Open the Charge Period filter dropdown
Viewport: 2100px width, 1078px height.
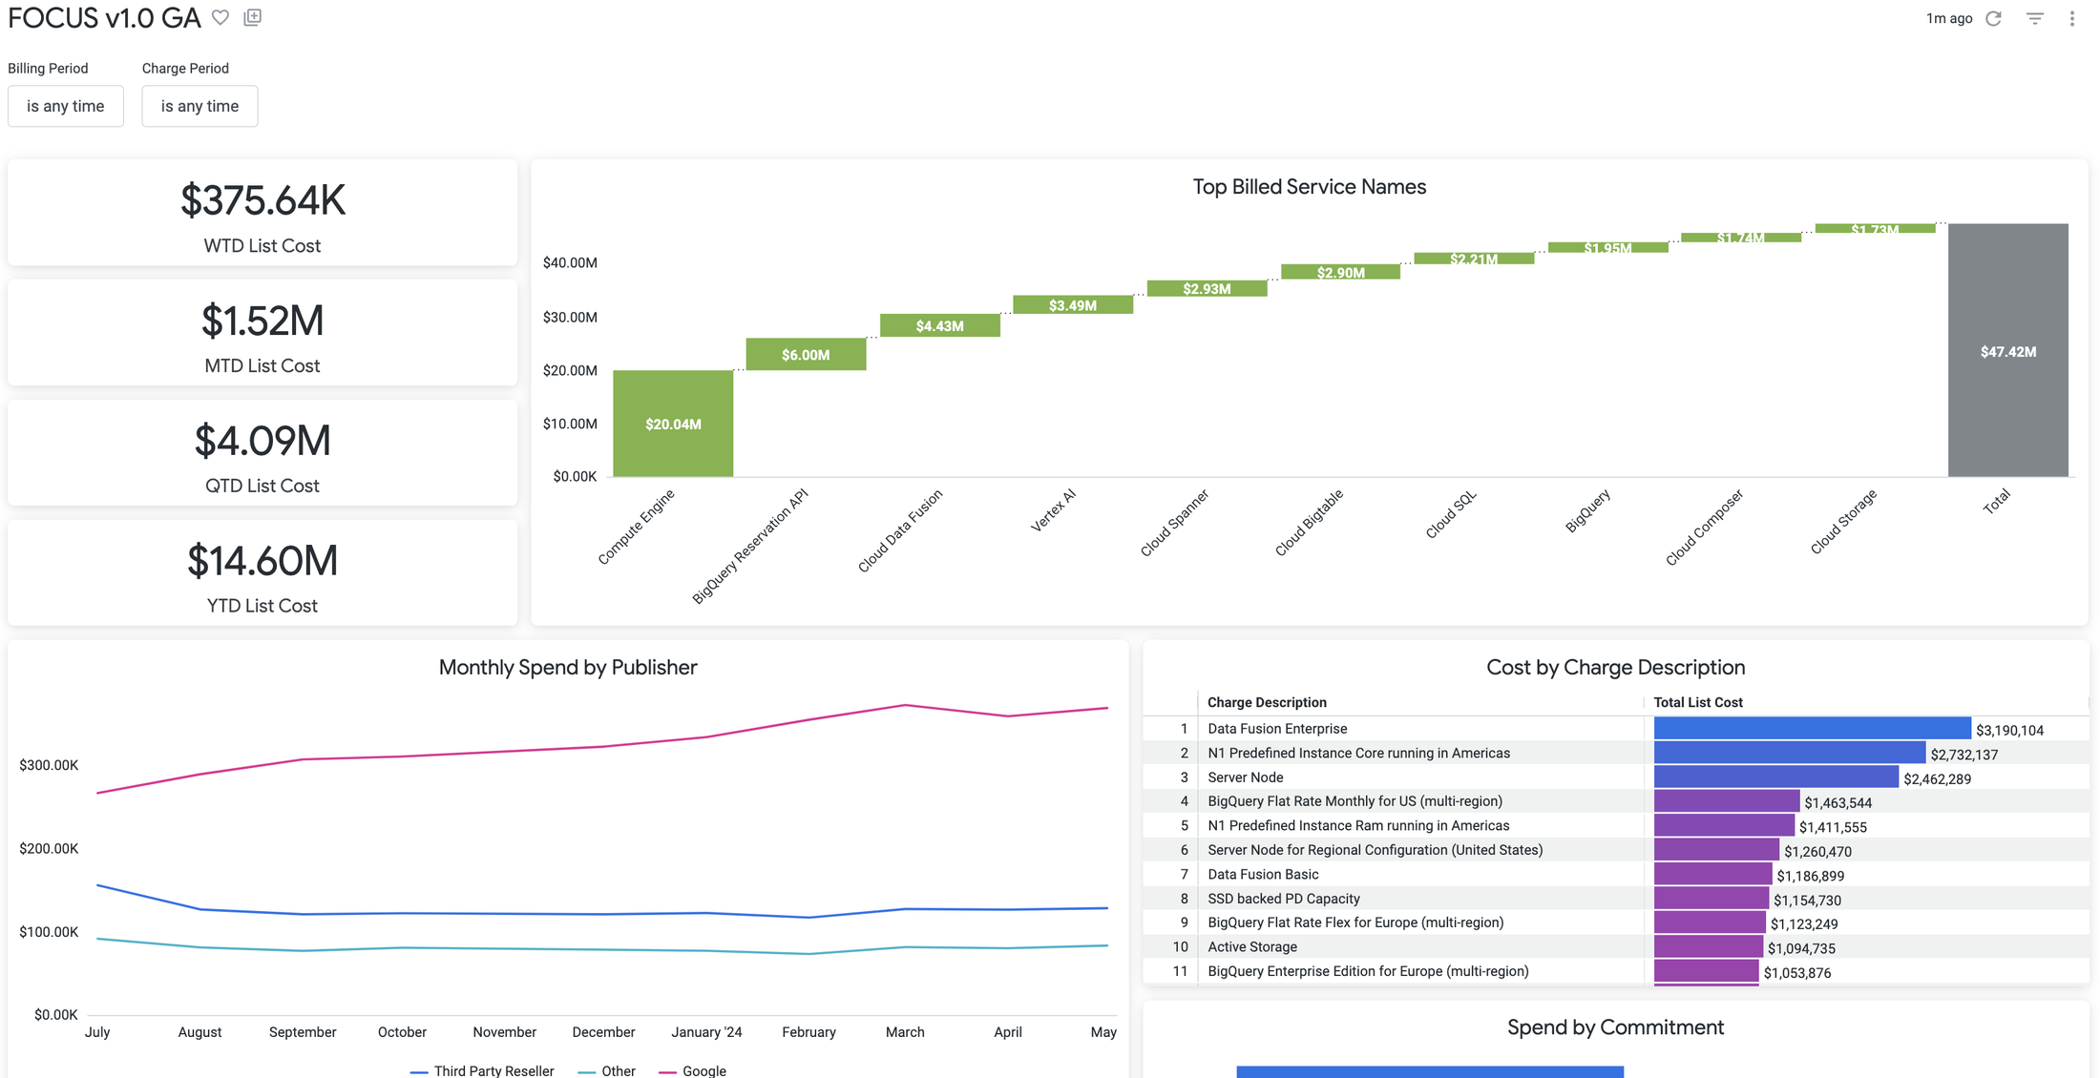click(x=199, y=106)
